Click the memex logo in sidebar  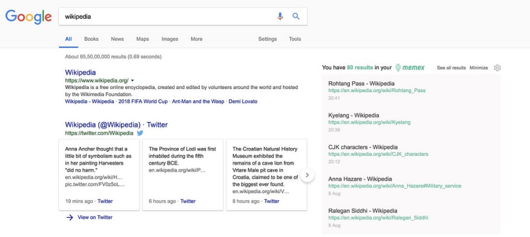[x=410, y=67]
